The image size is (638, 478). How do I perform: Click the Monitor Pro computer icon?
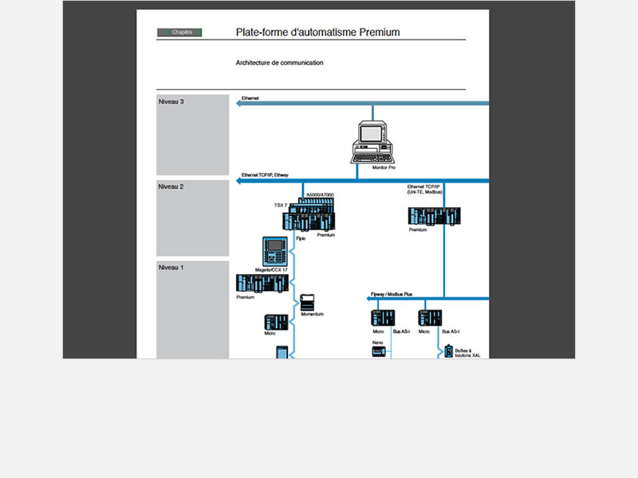[x=372, y=142]
